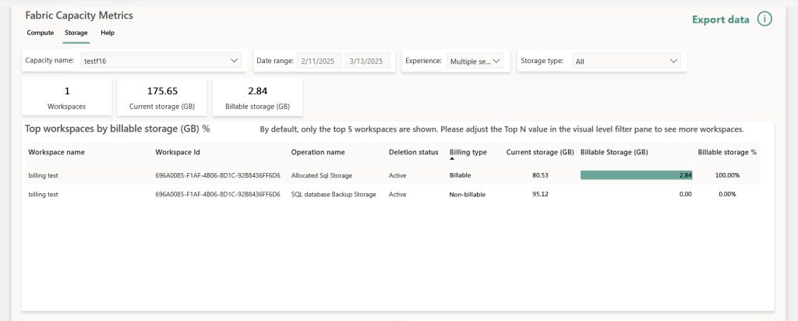The image size is (798, 321).
Task: Open the Compute tab
Action: click(x=40, y=33)
